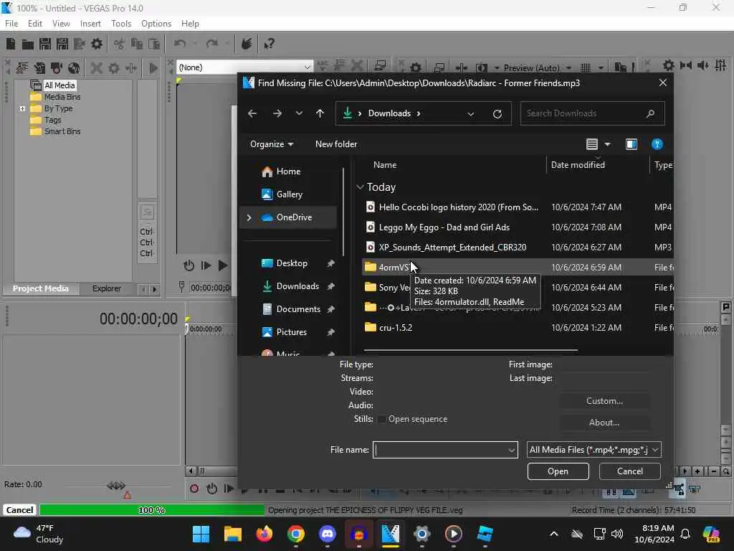
Task: Click the horizontal scrollbar in file list
Action: coord(470,350)
